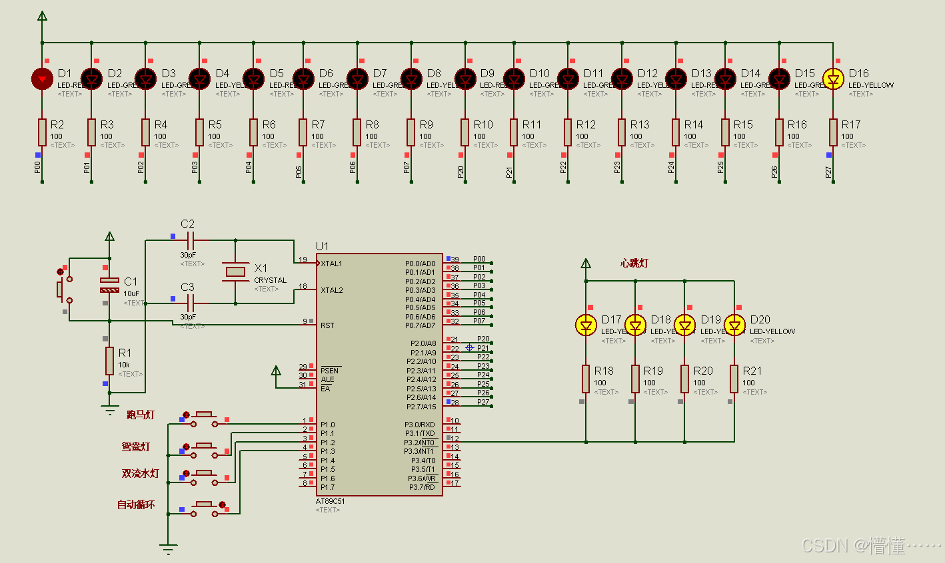Click LED D20 symbol

coord(734,325)
